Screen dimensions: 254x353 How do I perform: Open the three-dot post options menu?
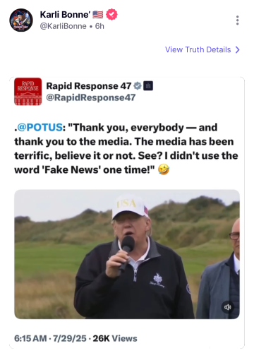(238, 20)
